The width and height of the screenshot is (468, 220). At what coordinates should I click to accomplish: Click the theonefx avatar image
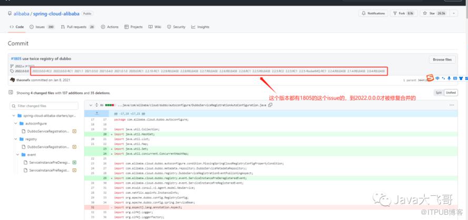click(12, 80)
